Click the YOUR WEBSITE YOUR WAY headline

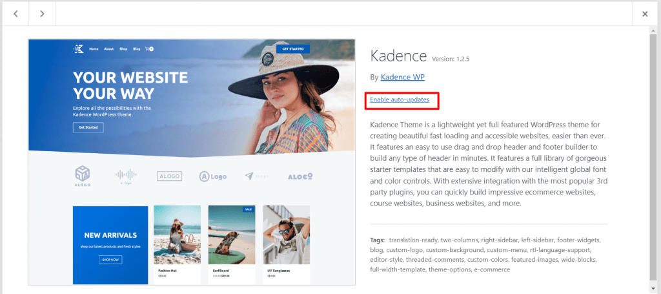tap(130, 86)
